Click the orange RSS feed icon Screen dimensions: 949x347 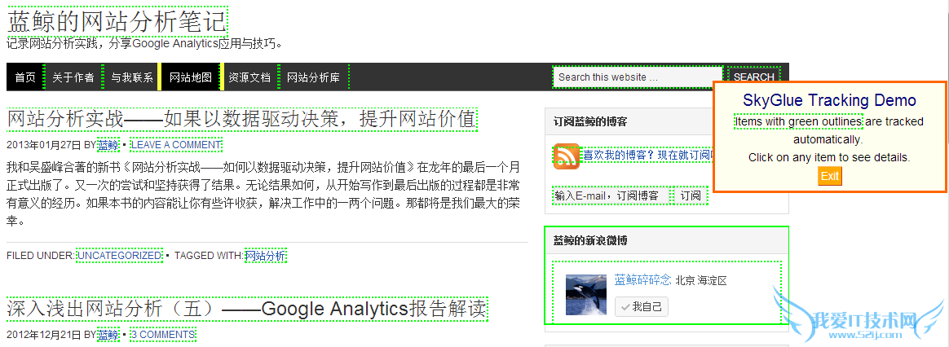567,156
